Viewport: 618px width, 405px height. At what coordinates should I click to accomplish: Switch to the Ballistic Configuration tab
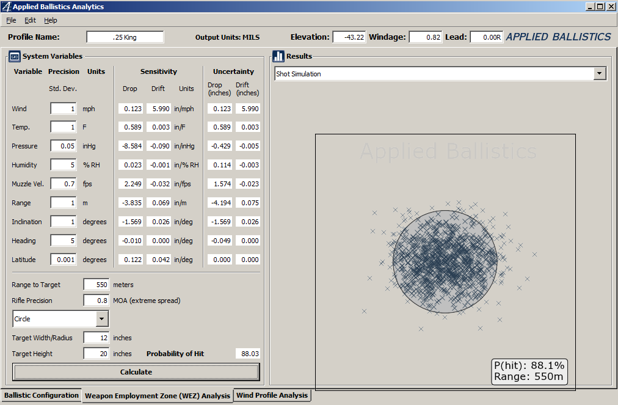(x=42, y=395)
